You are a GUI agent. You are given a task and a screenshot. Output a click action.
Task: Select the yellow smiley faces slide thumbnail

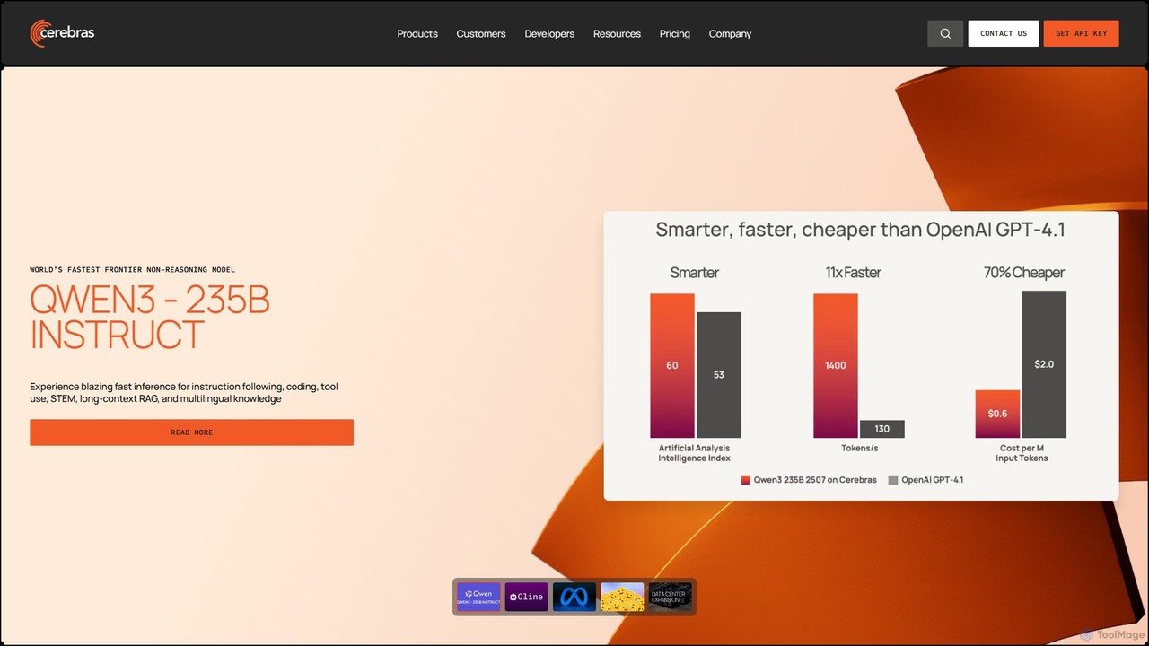(622, 597)
